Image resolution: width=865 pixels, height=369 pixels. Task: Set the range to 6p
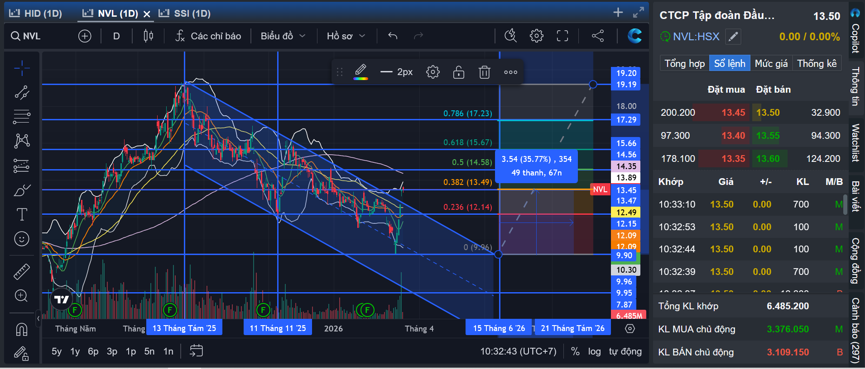coord(93,351)
